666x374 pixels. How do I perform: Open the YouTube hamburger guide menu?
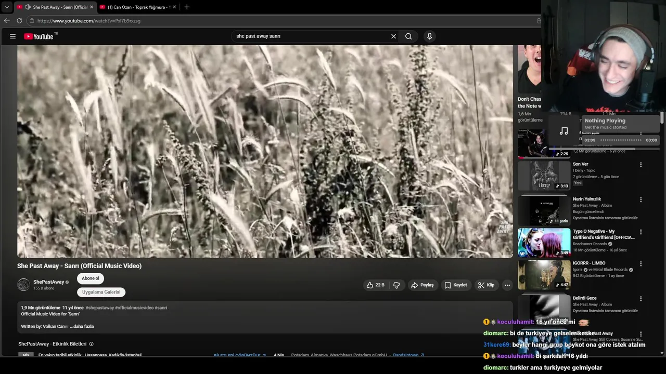[x=12, y=36]
